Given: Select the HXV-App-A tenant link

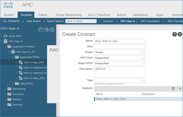Looking at the screenshot, I should click(128, 21).
